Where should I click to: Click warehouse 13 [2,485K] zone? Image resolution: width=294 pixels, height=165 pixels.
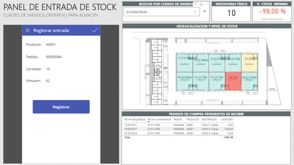click(201, 63)
